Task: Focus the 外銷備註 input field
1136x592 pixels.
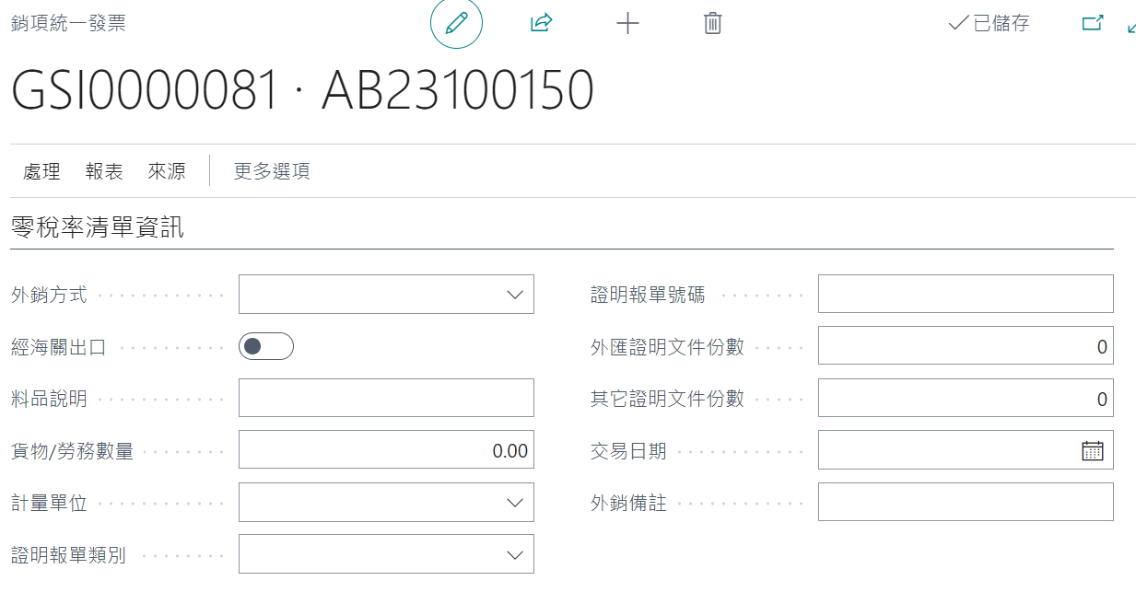Action: tap(966, 503)
